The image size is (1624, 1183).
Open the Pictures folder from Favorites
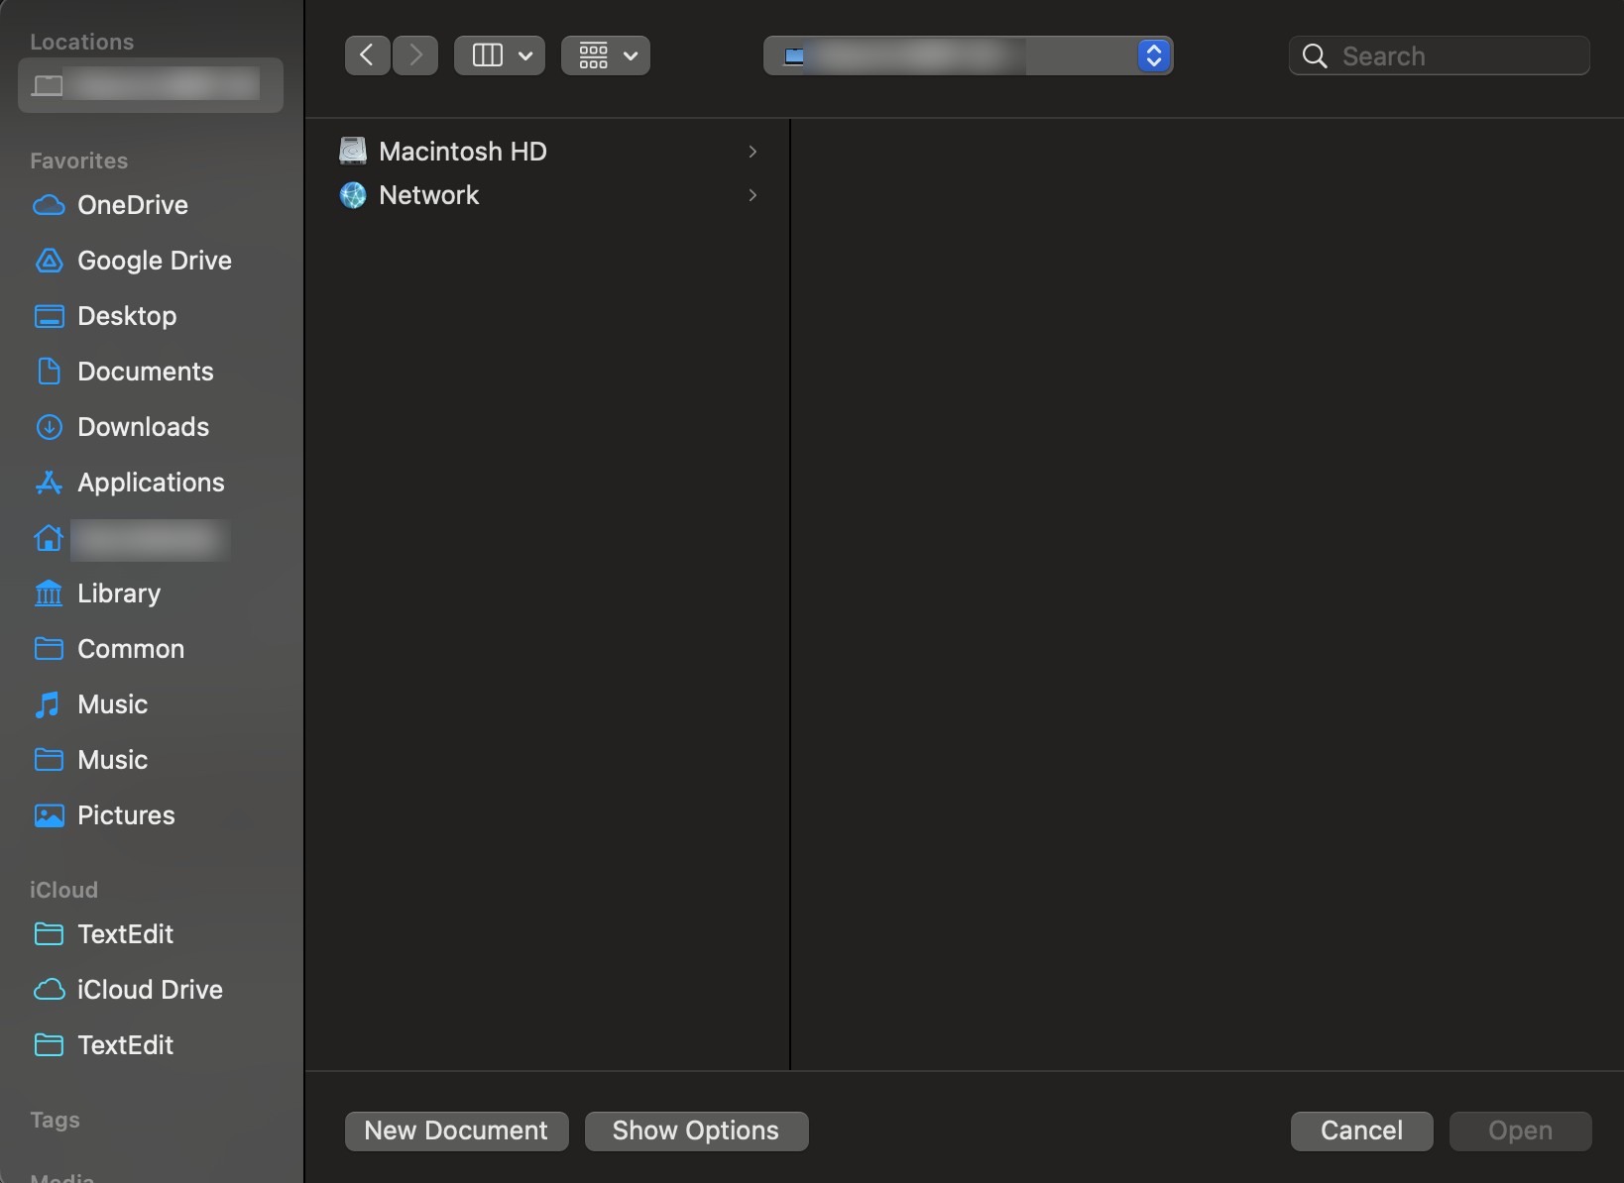[x=125, y=815]
